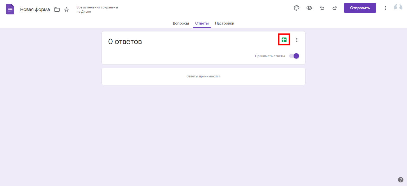Click the Все изменения сохранены на Диске status
407x186 pixels.
(x=97, y=10)
